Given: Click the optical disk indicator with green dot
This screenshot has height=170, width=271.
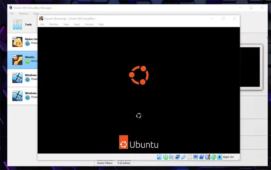Looking at the screenshot, I should click(x=165, y=157).
